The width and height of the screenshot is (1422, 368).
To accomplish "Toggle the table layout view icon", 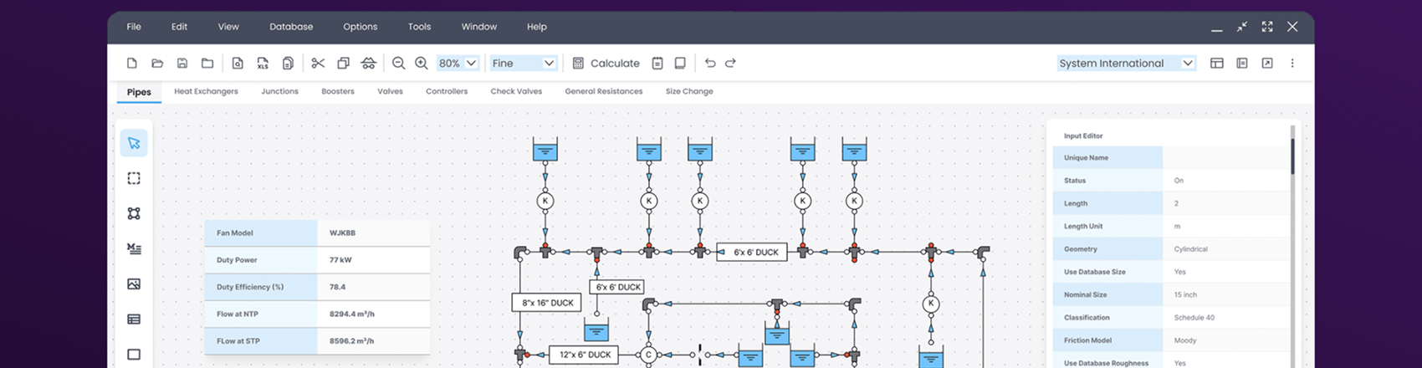I will coord(1217,63).
